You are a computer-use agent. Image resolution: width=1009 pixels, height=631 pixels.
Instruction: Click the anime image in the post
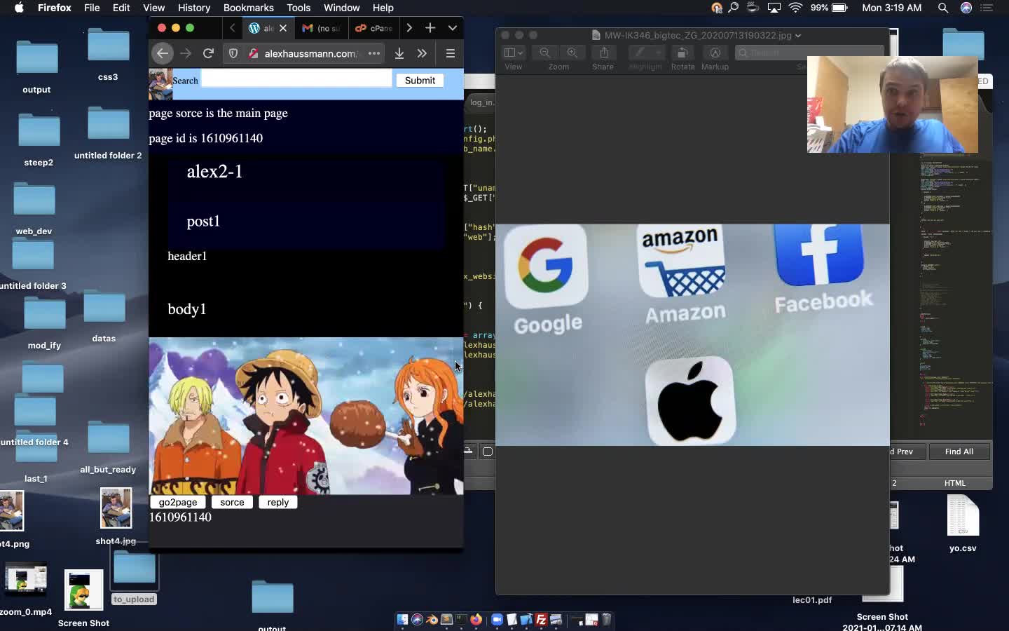point(306,416)
